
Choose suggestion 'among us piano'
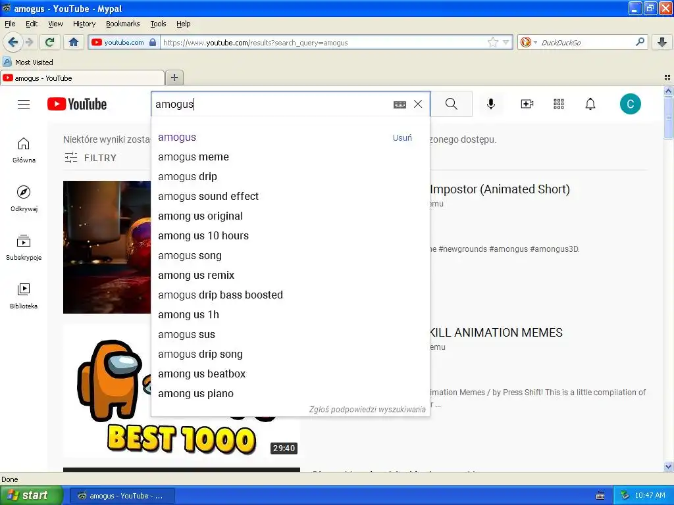point(290,394)
